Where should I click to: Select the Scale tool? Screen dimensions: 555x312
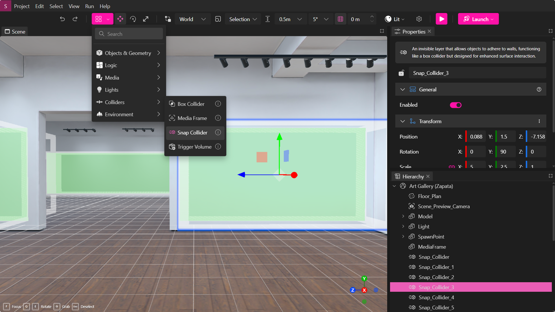pyautogui.click(x=146, y=19)
